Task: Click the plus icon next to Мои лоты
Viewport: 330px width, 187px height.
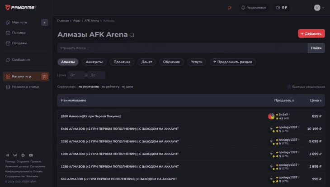Action: coord(45,23)
